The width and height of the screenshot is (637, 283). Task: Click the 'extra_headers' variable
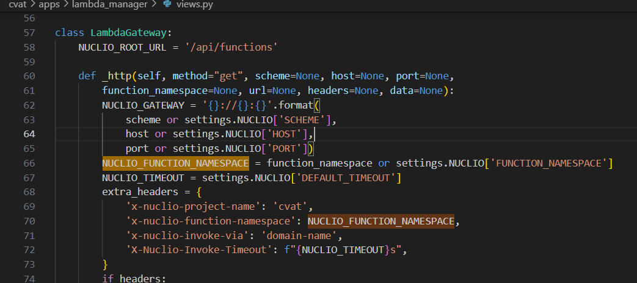tap(140, 192)
